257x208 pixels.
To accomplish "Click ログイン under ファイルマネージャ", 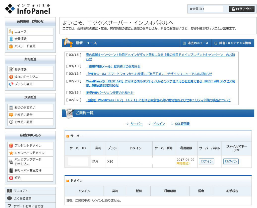I will click(x=231, y=162).
